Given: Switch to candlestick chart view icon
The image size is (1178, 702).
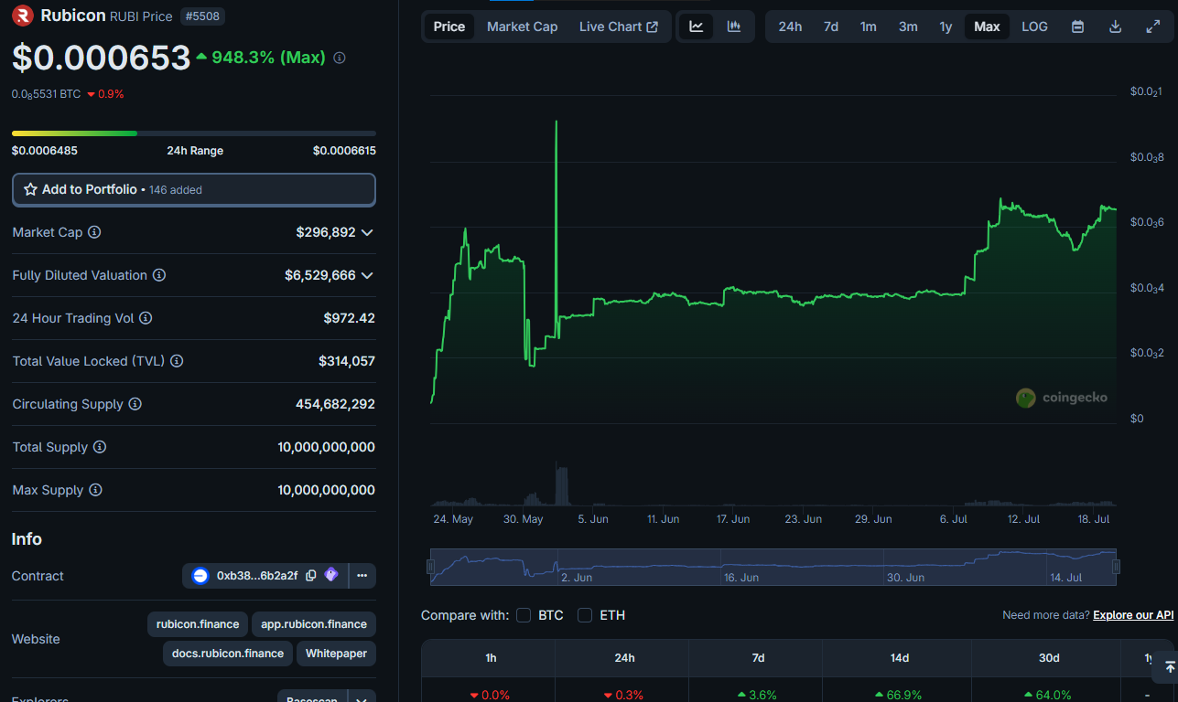Looking at the screenshot, I should [734, 27].
